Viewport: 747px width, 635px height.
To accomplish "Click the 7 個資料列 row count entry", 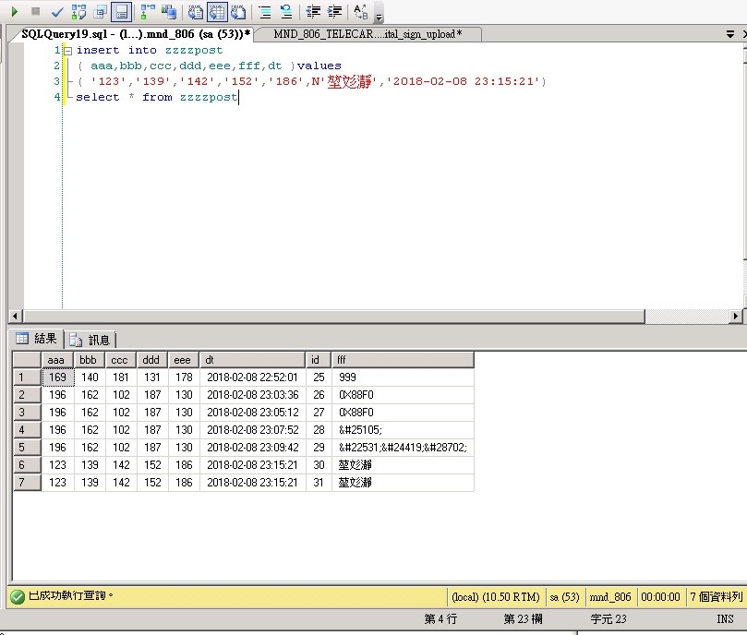I will coord(716,597).
